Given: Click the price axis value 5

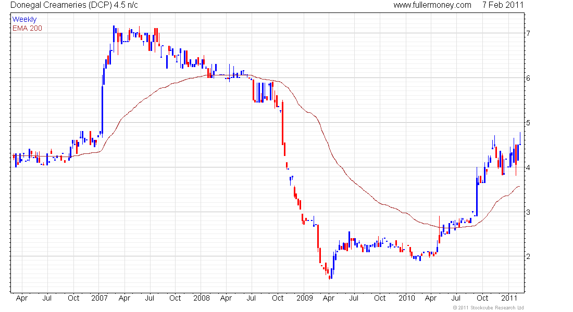Looking at the screenshot, I should point(528,123).
